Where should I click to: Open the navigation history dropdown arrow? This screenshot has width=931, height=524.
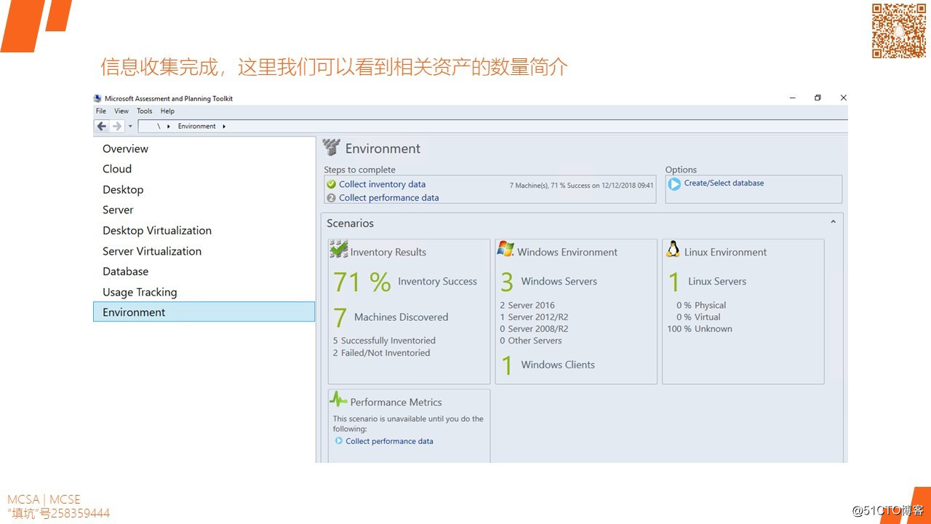130,126
